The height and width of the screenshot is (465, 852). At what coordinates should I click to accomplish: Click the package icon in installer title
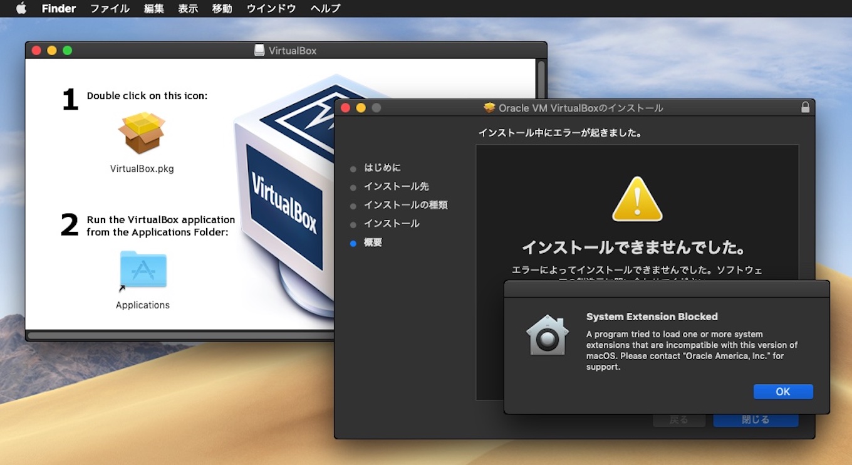(489, 108)
